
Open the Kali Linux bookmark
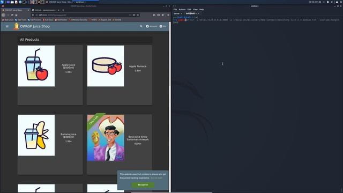pos(8,20)
